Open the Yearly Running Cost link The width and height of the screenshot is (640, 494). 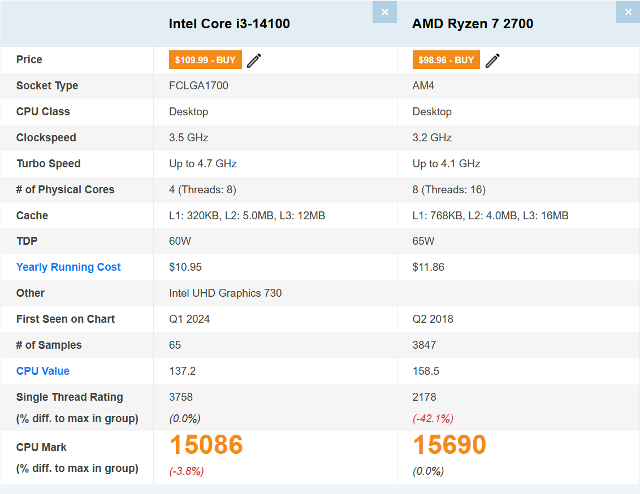click(x=68, y=267)
